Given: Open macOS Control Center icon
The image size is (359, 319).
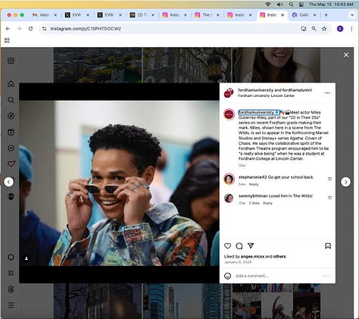Looking at the screenshot, I should (301, 5).
